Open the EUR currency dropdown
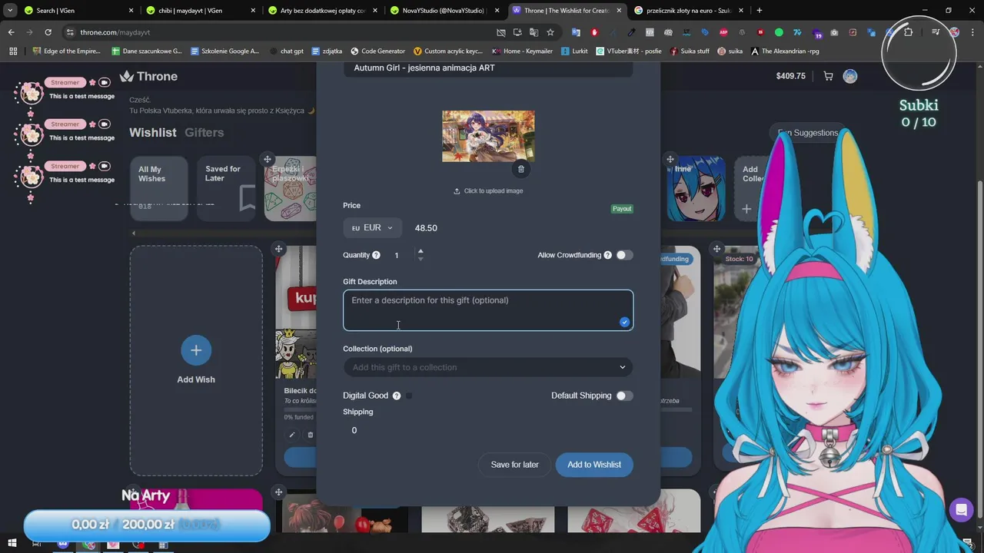The width and height of the screenshot is (984, 553). coord(372,228)
